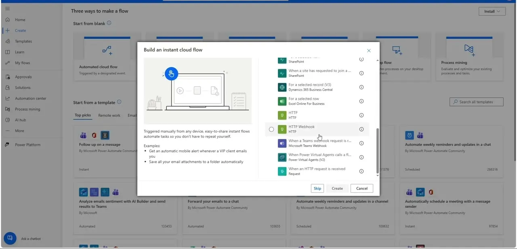Open the hamburger navigation menu
517x249 pixels.
pyautogui.click(x=7, y=8)
